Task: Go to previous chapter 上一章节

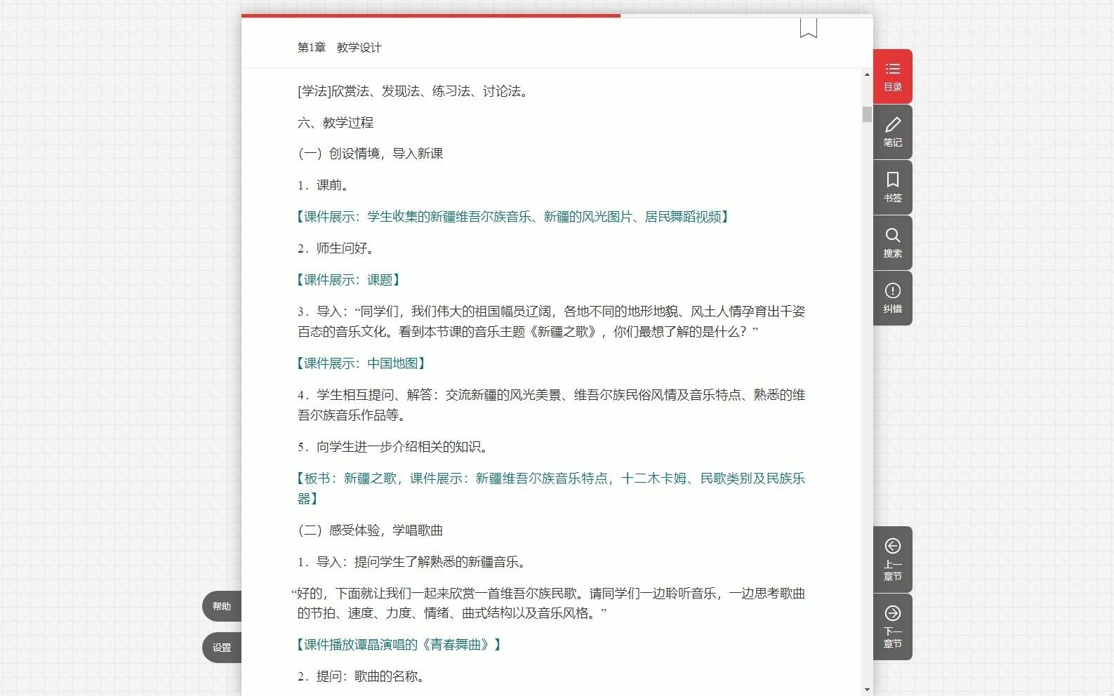Action: tap(892, 559)
